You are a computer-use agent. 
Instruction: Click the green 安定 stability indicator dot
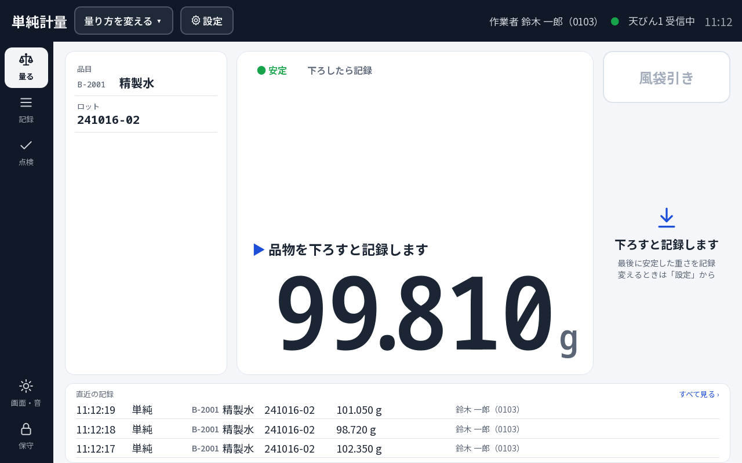[261, 70]
